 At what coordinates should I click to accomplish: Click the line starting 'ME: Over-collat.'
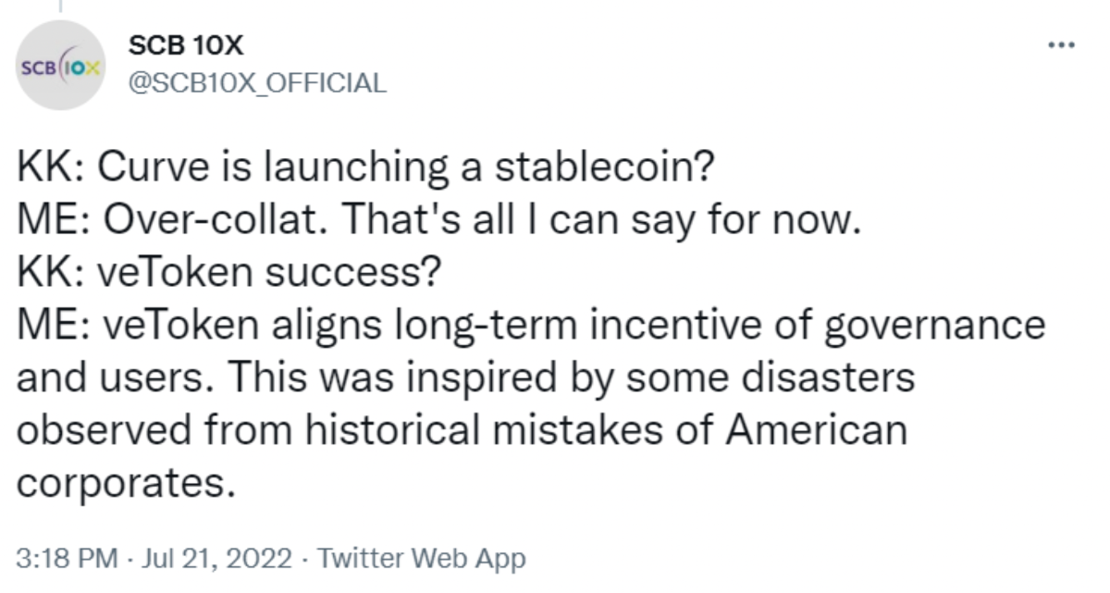pyautogui.click(x=439, y=223)
